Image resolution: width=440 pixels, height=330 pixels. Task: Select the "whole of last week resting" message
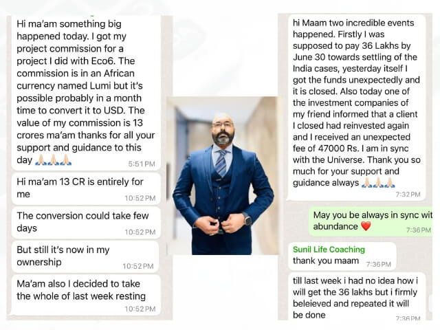(x=86, y=295)
